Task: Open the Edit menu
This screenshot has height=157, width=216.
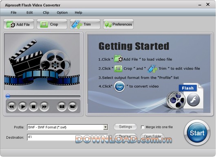Action: [x=30, y=13]
